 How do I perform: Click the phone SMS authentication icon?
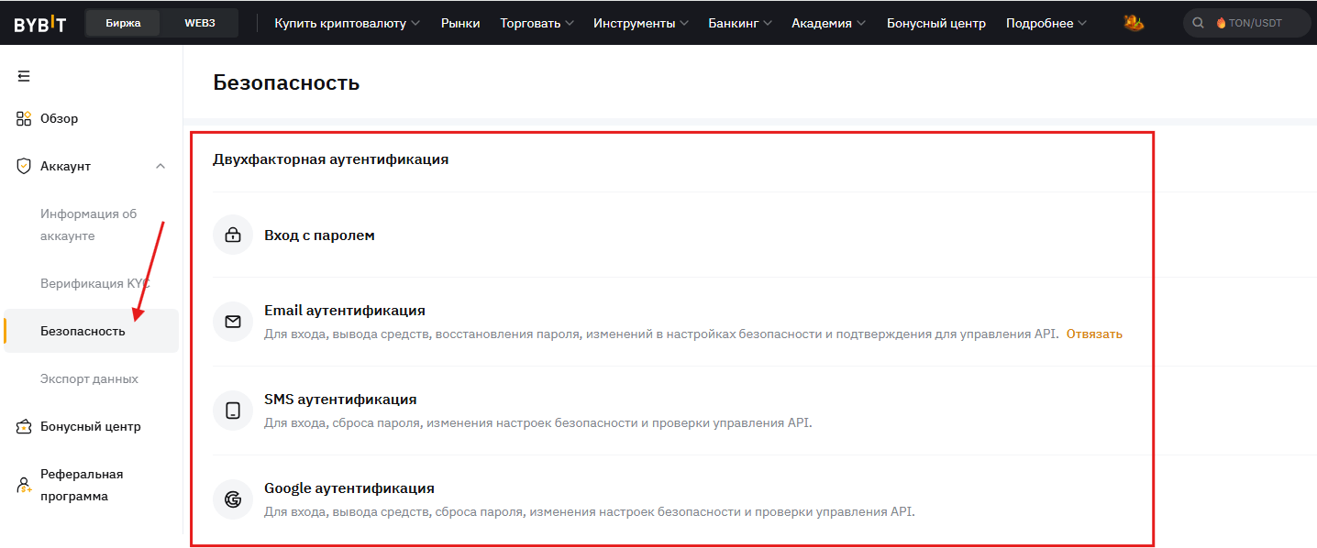pos(233,411)
